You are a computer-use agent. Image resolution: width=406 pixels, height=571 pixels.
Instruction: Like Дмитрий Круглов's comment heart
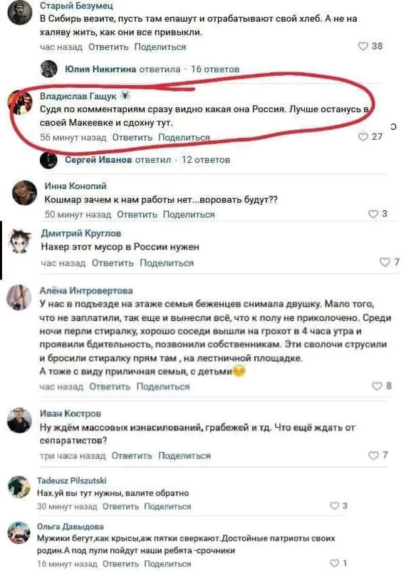click(x=385, y=262)
